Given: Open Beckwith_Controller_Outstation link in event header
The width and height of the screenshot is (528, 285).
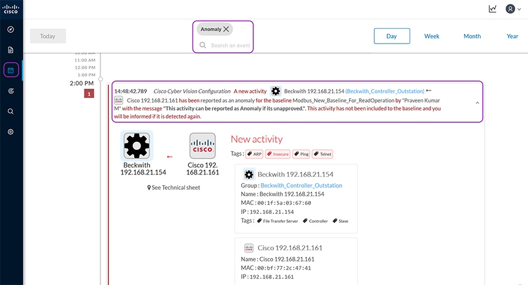Looking at the screenshot, I should (x=385, y=91).
